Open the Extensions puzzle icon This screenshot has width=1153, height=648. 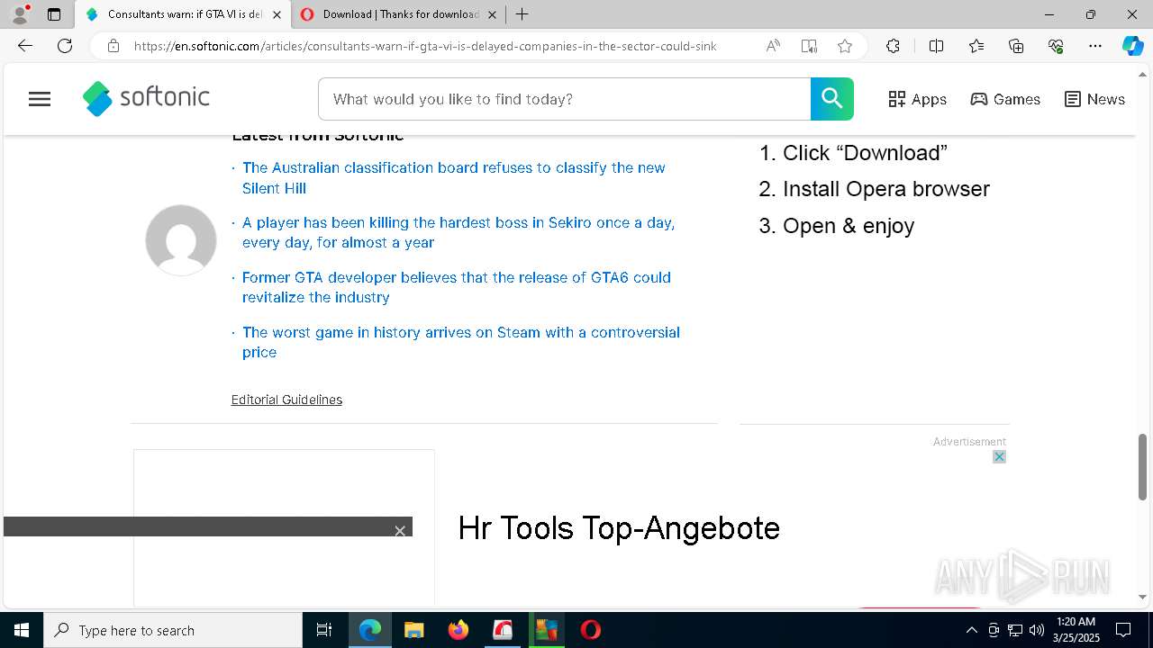(893, 46)
